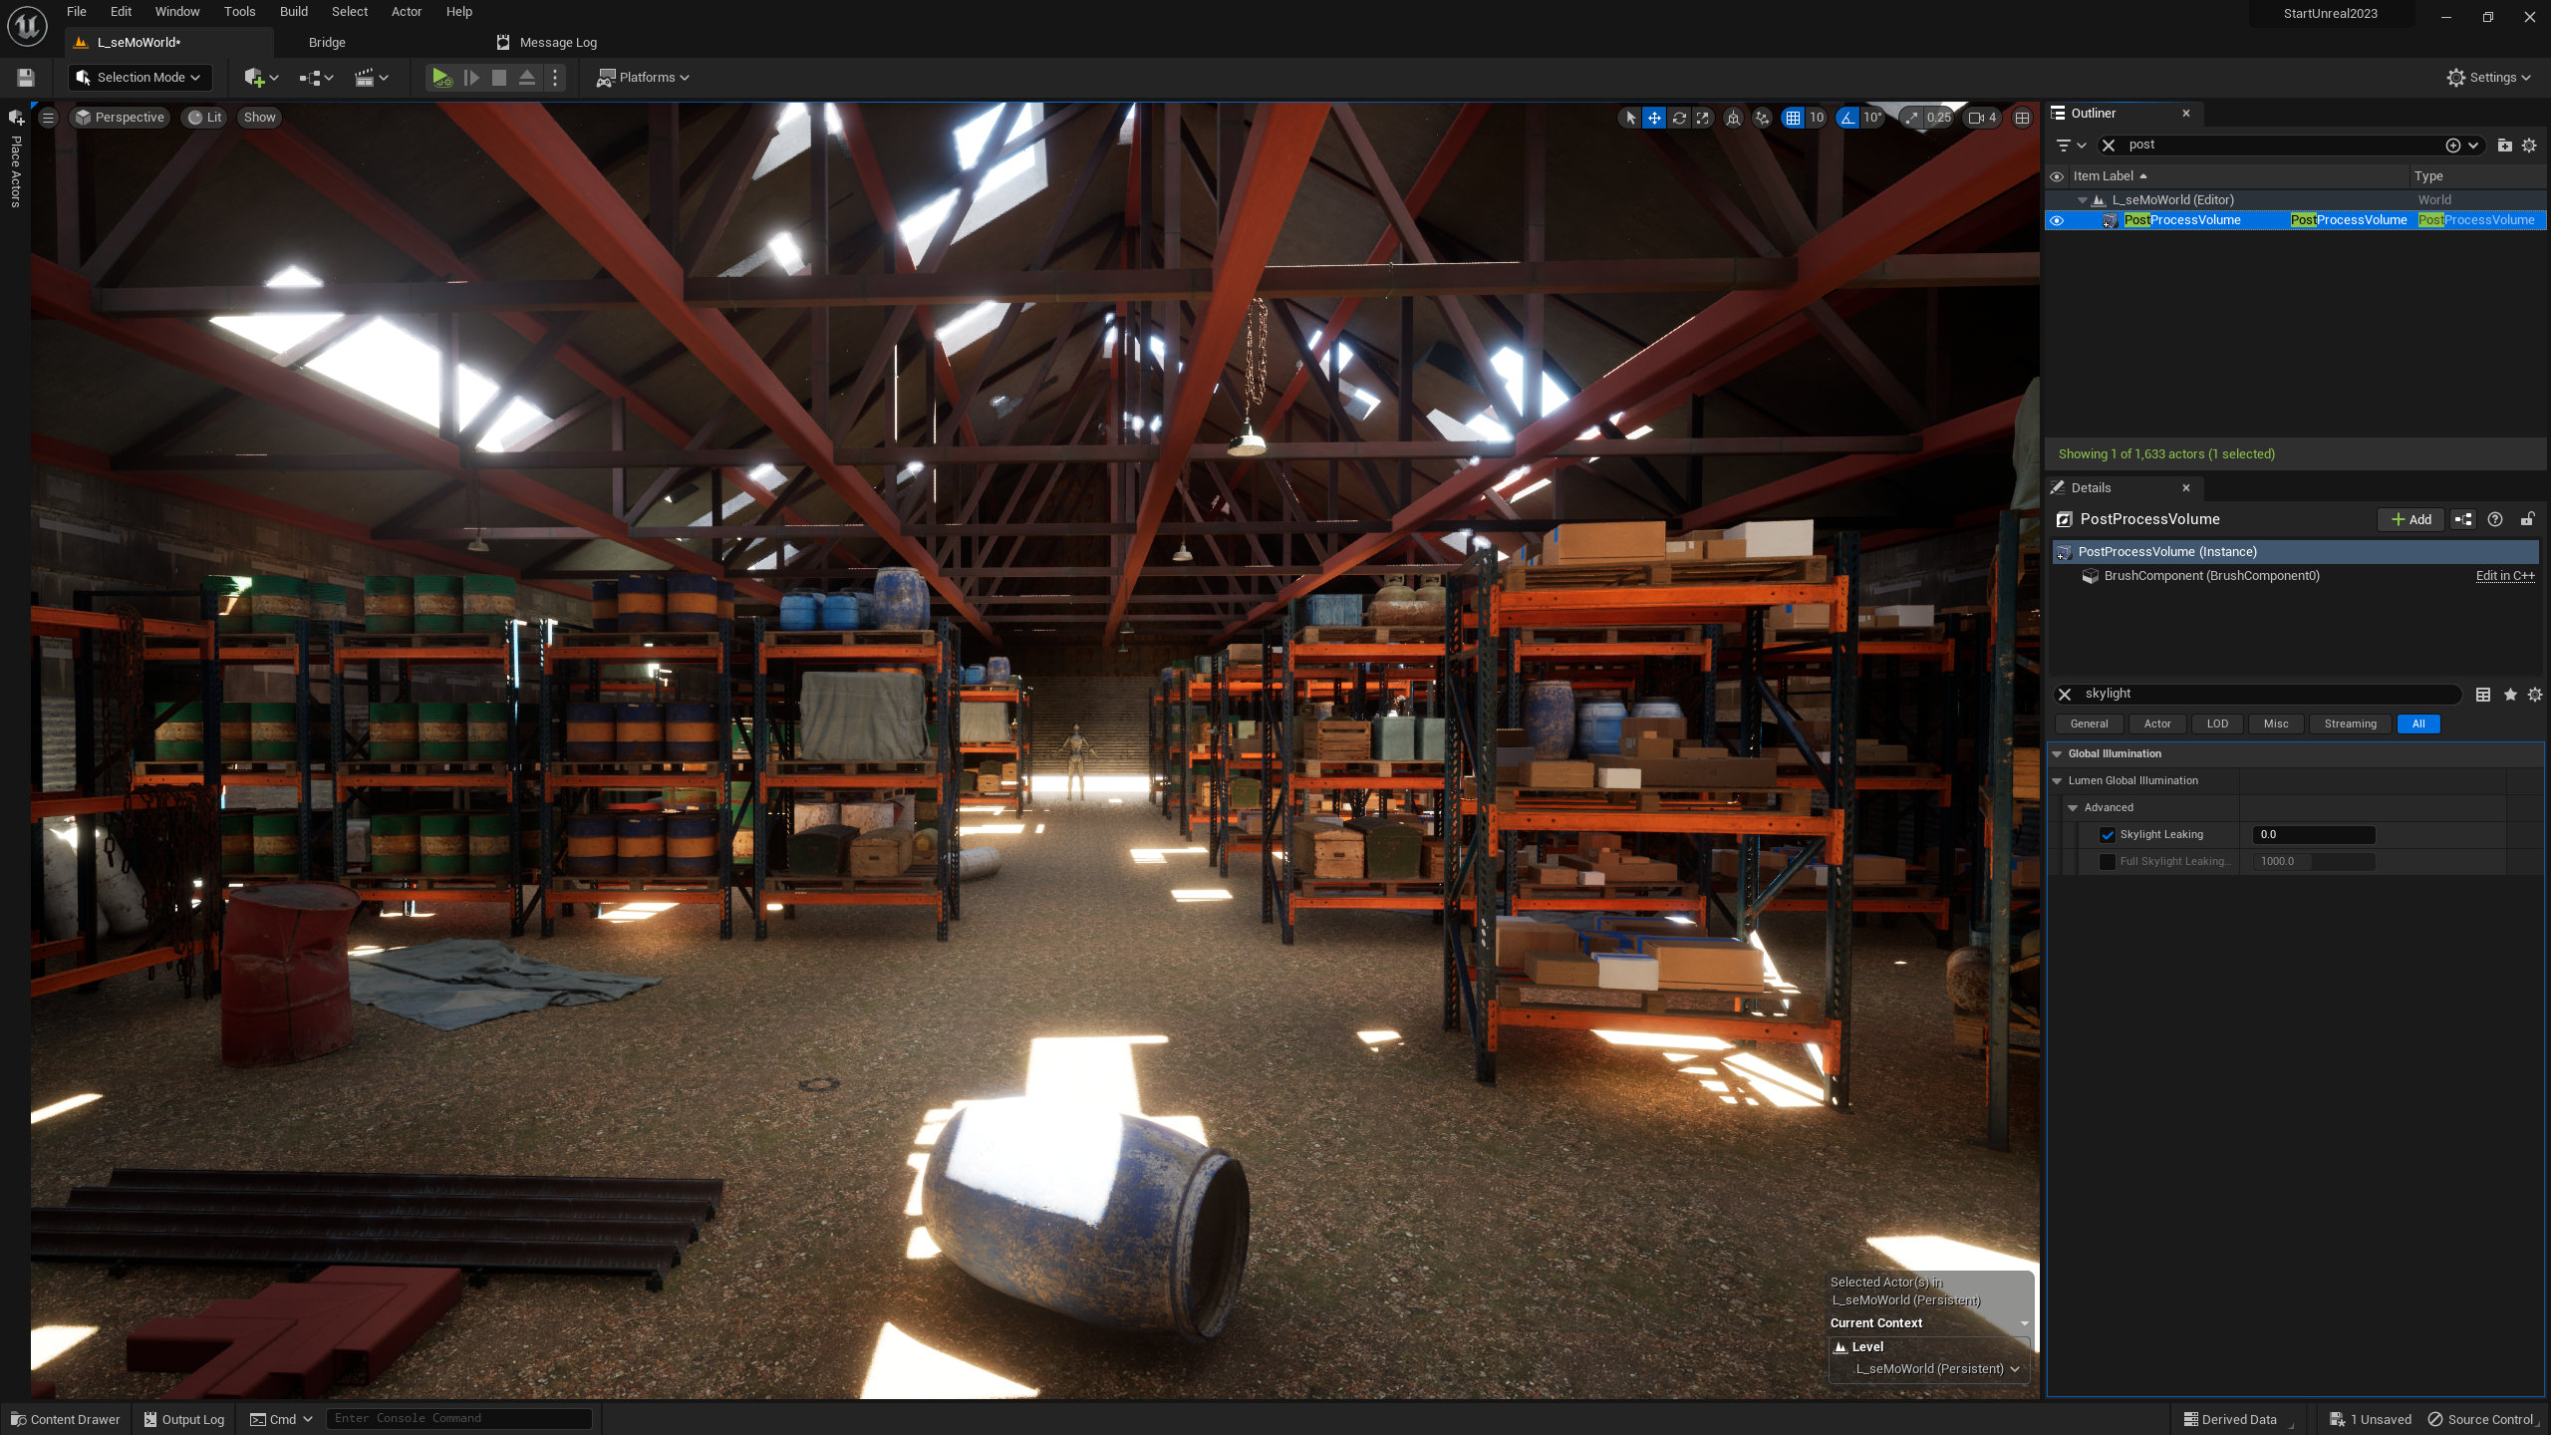This screenshot has height=1435, width=2551.
Task: Enable the Full Skylight Leaking checkbox
Action: click(x=2108, y=862)
